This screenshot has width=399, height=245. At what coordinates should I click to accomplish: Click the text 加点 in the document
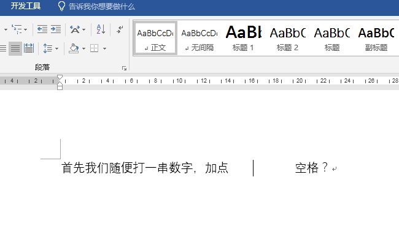pos(217,168)
